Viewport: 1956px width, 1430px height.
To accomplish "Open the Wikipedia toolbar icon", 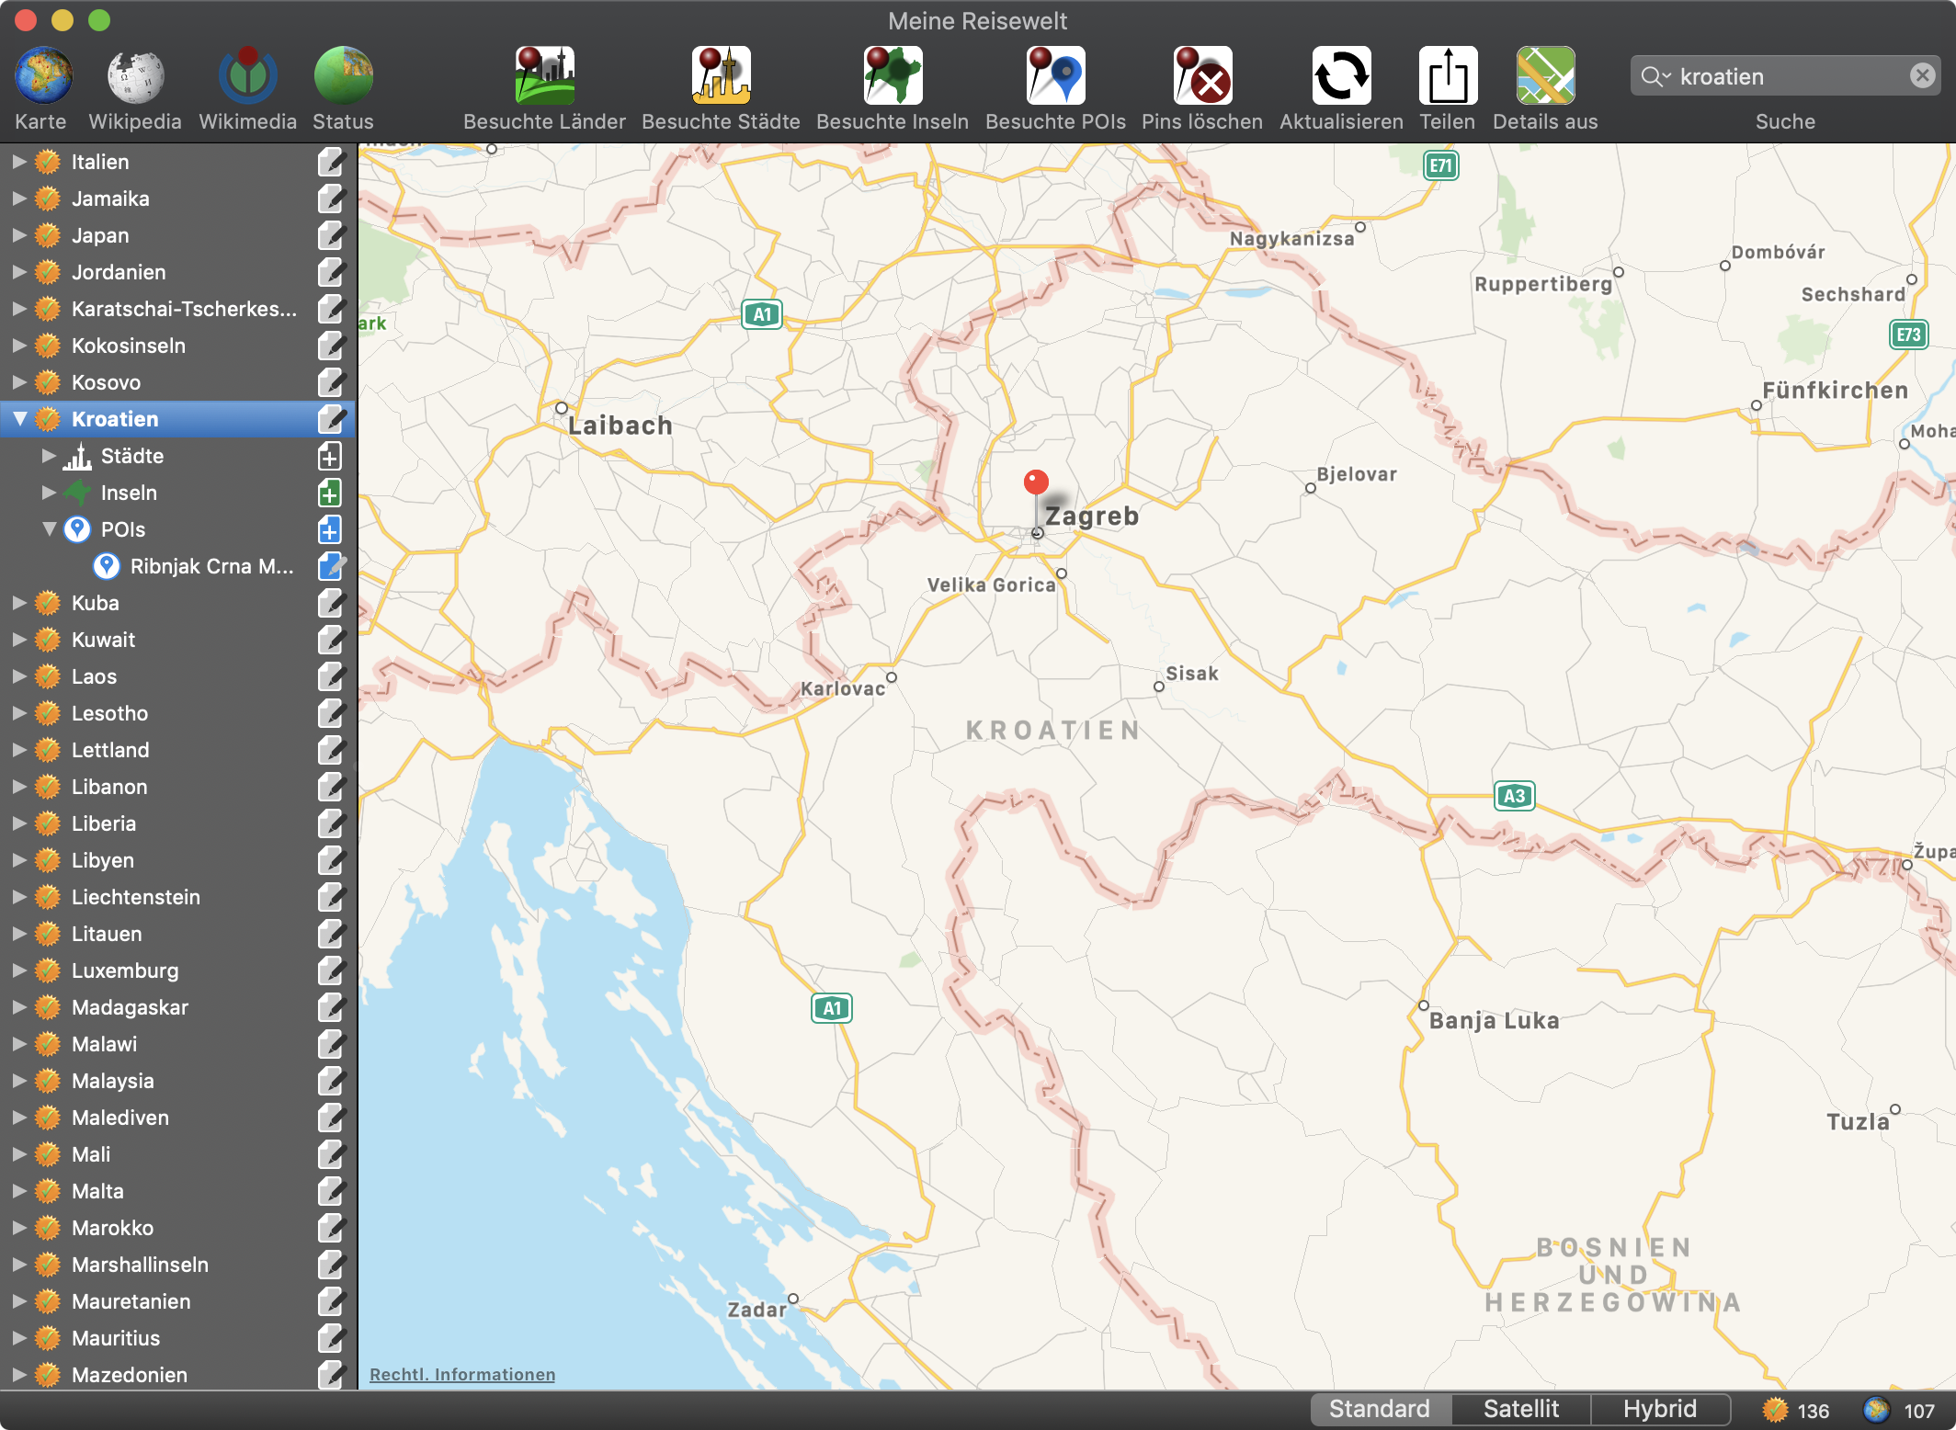I will pos(135,75).
